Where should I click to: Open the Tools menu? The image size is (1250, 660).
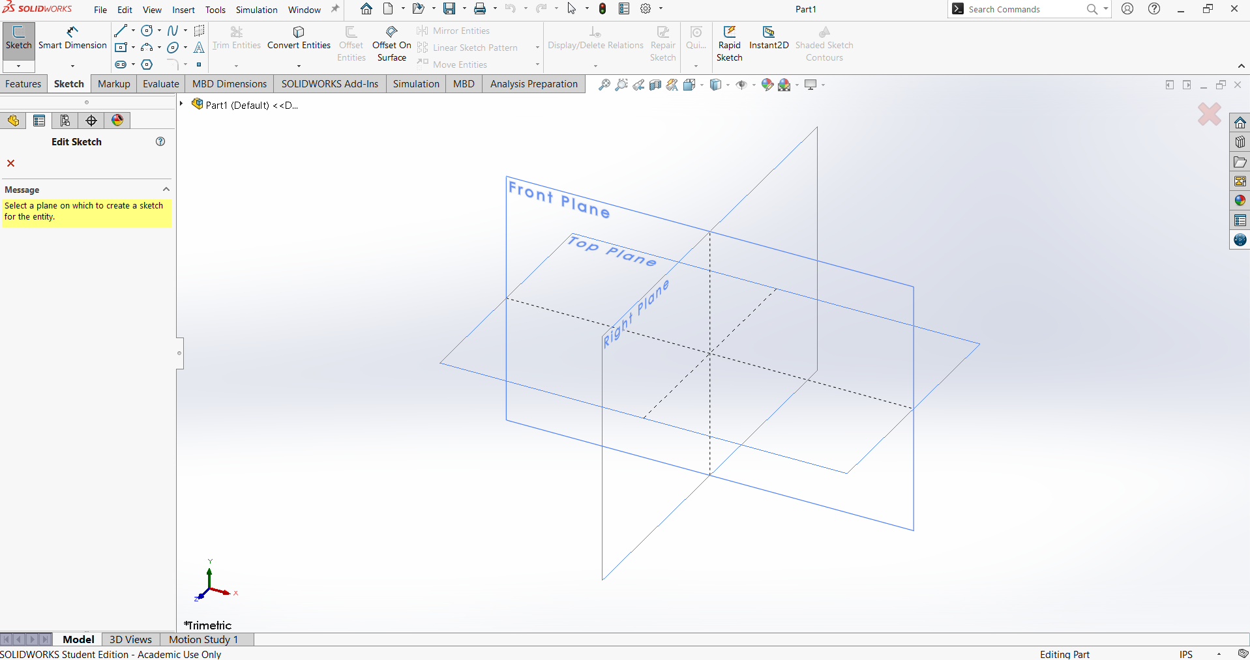[x=215, y=10]
